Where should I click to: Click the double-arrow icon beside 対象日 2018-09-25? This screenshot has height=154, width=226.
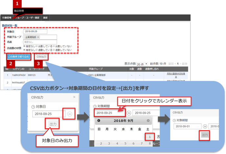70,114
